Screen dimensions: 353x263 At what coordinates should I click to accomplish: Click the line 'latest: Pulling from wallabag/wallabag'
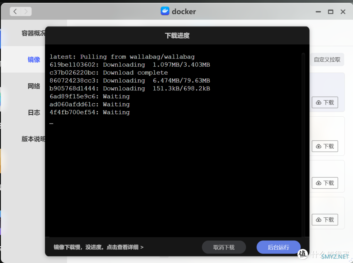[x=122, y=57]
